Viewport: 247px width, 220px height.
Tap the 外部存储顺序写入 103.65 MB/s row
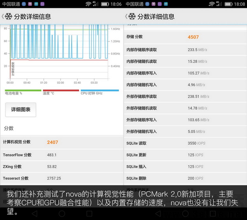point(185,120)
